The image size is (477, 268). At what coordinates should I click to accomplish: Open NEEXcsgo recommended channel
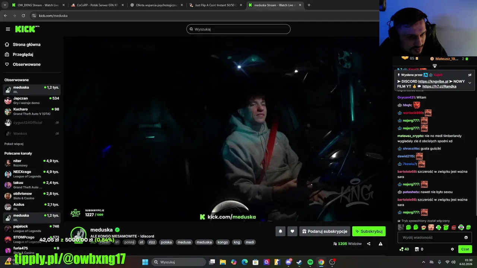(32, 174)
